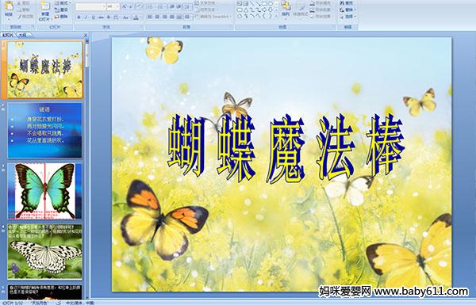Toggle Underline formatting
The height and width of the screenshot is (305, 476).
pyautogui.click(x=93, y=17)
